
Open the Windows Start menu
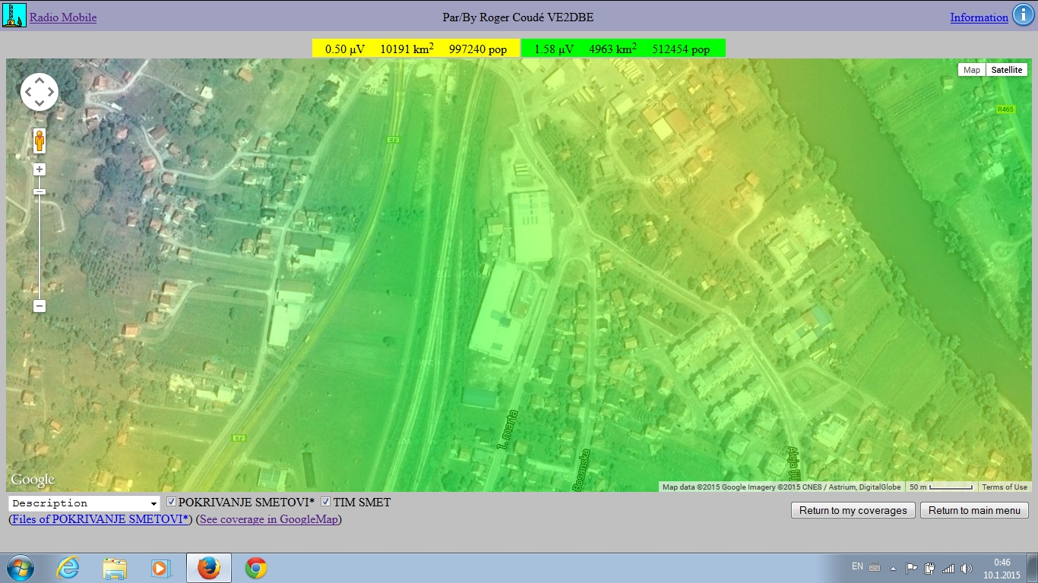click(20, 568)
